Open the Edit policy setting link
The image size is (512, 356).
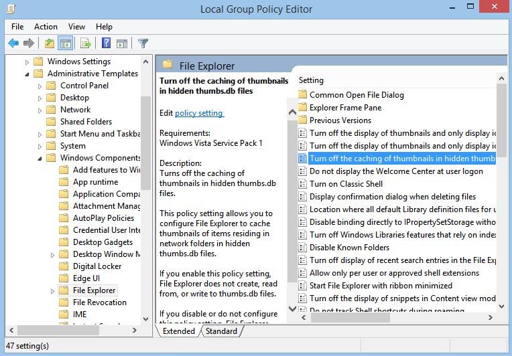(x=199, y=113)
